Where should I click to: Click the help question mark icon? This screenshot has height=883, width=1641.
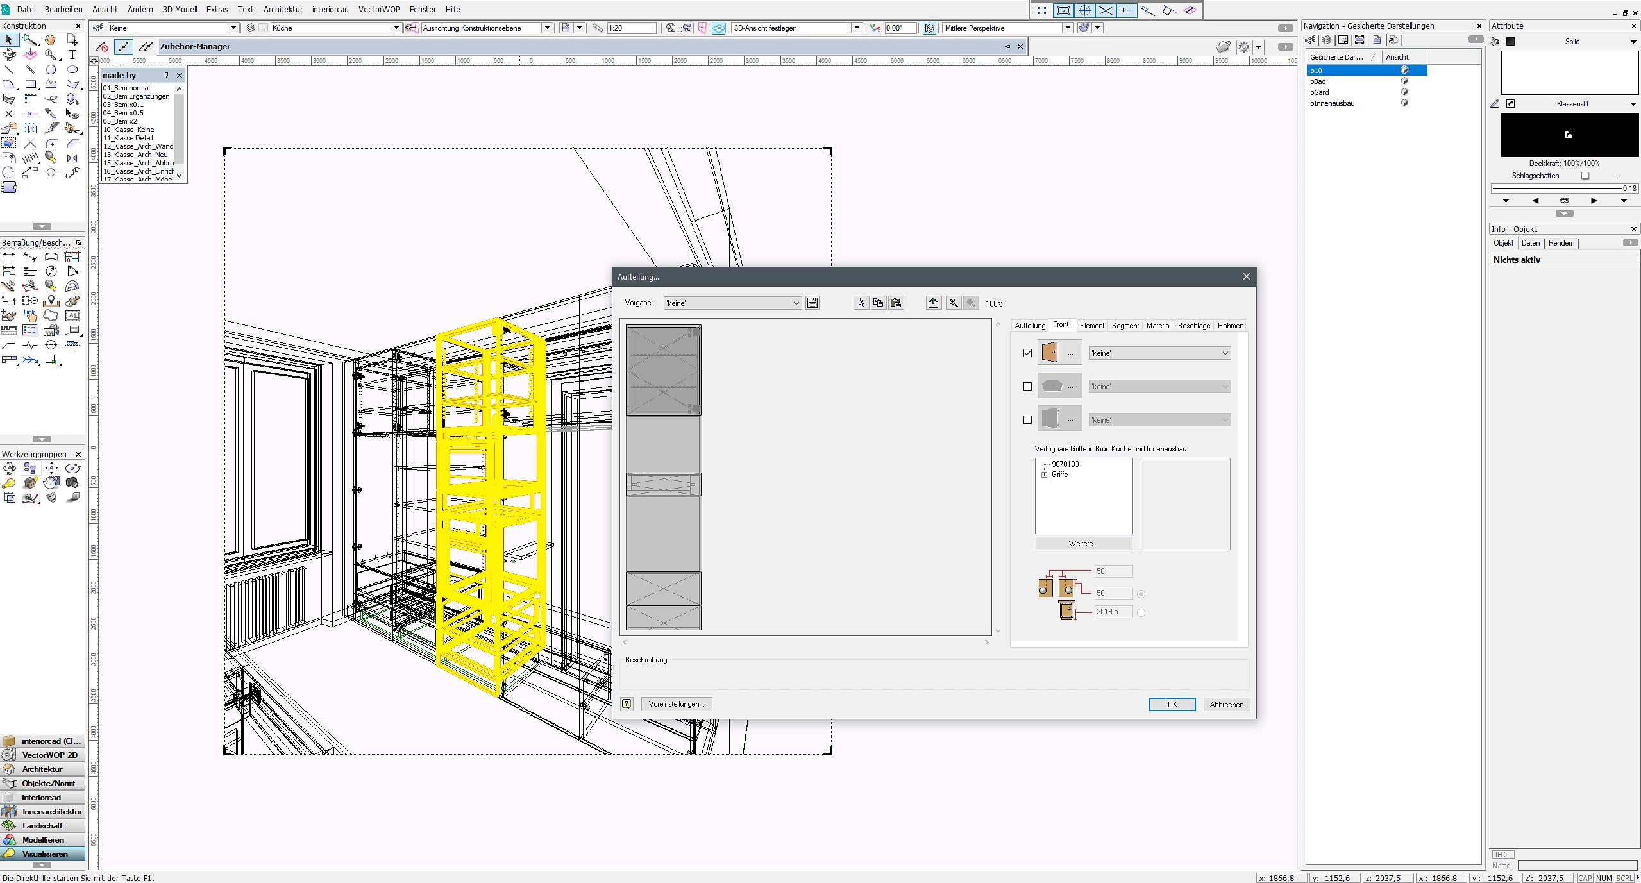(x=627, y=704)
